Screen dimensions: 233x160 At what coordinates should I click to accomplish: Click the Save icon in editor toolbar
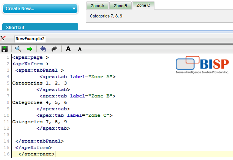coord(5,49)
